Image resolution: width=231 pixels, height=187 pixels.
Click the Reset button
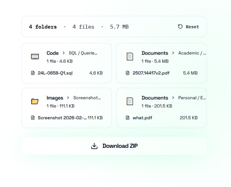pyautogui.click(x=189, y=27)
